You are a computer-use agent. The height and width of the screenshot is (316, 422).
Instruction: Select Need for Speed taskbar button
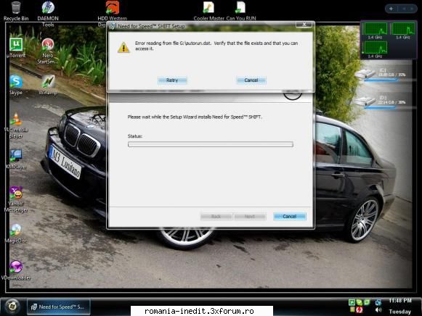point(58,307)
